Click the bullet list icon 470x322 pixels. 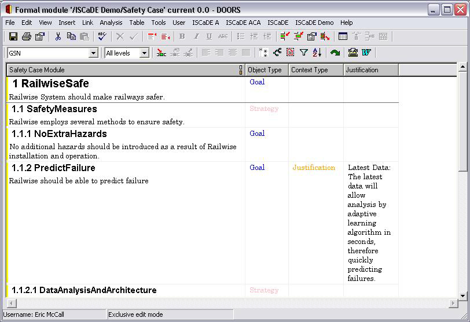click(241, 36)
